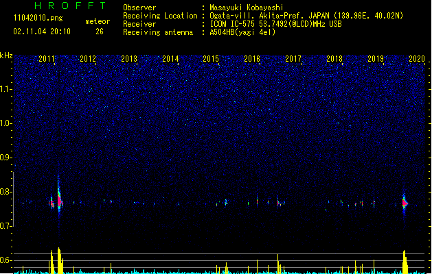Click the 2011 time marker
The height and width of the screenshot is (274, 432).
click(47, 58)
